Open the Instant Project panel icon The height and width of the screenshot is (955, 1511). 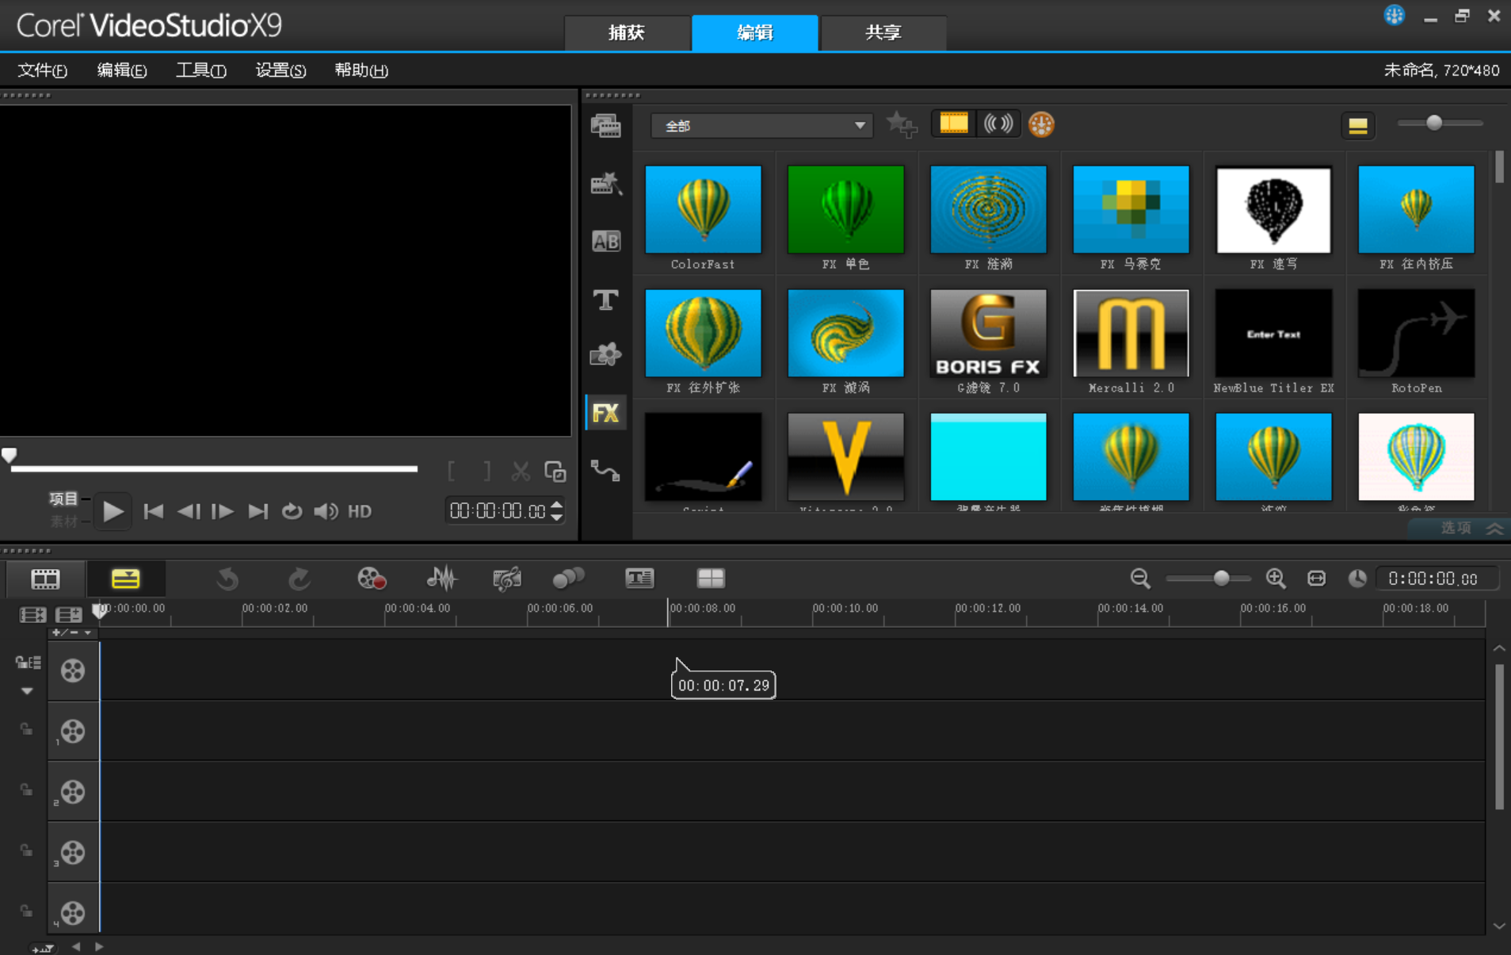tap(605, 183)
